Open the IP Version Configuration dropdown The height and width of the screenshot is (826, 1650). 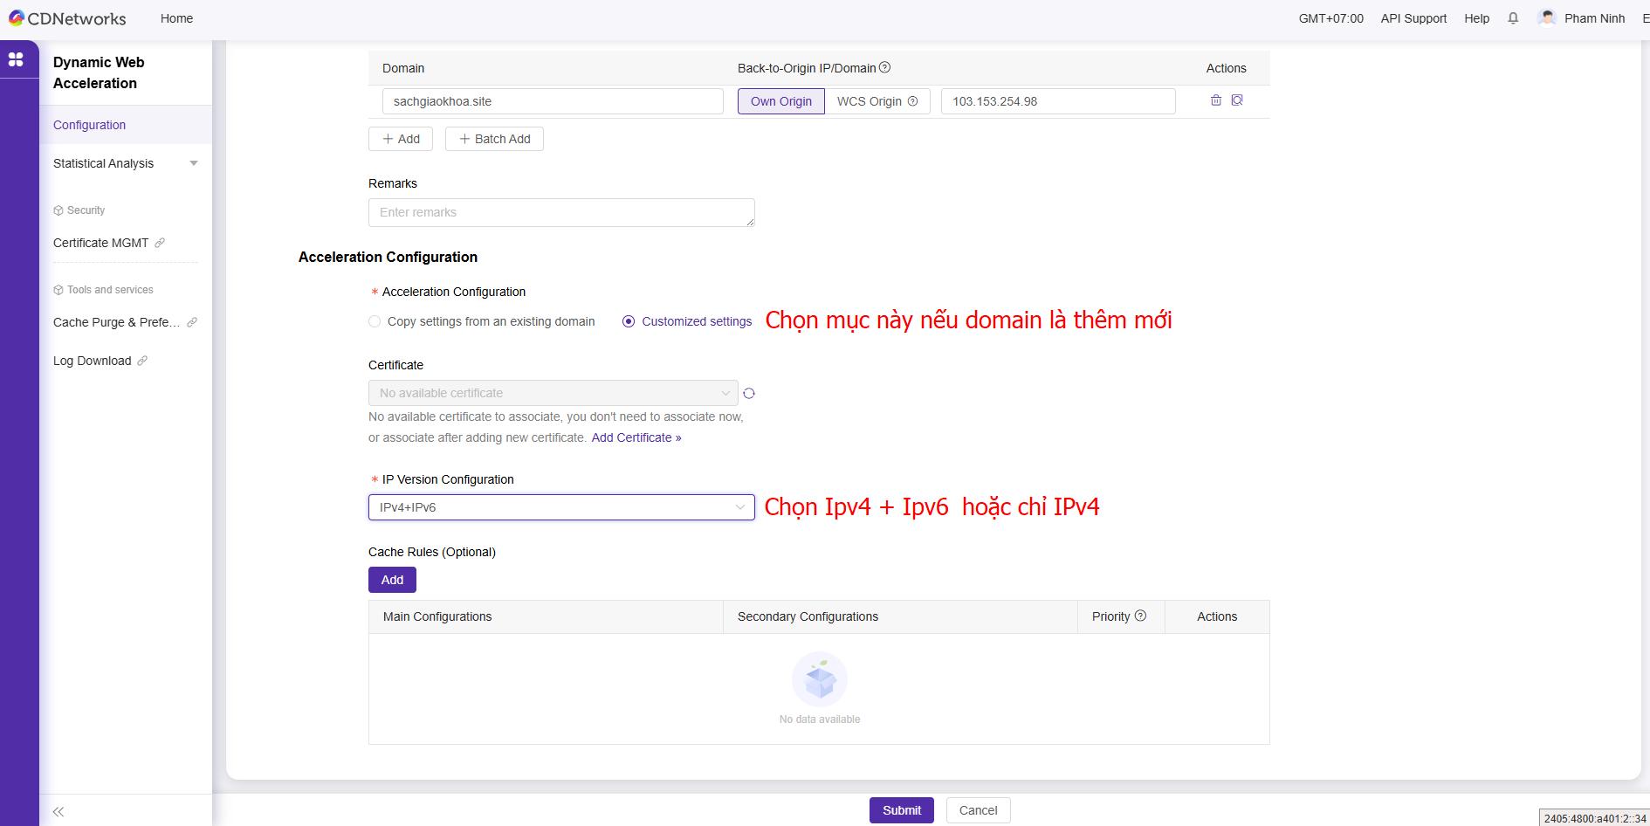pyautogui.click(x=560, y=507)
